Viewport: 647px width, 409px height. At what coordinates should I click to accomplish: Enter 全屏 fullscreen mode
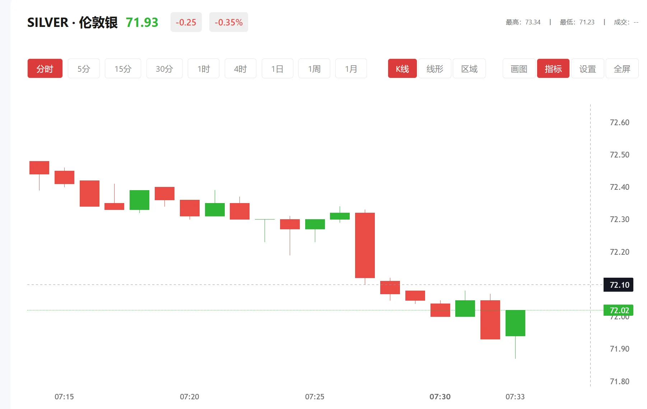(x=622, y=69)
